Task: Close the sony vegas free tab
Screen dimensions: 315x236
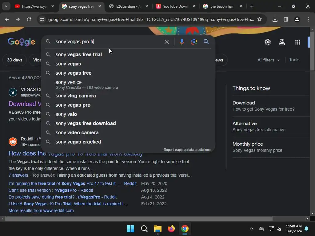Action: [100, 6]
